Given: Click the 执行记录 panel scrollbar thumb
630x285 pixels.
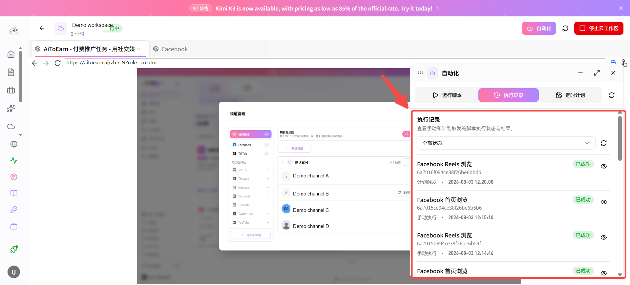Looking at the screenshot, I should click(620, 138).
